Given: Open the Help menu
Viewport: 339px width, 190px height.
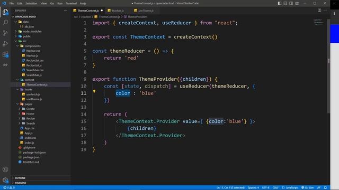Looking at the screenshot, I should 83,4.
